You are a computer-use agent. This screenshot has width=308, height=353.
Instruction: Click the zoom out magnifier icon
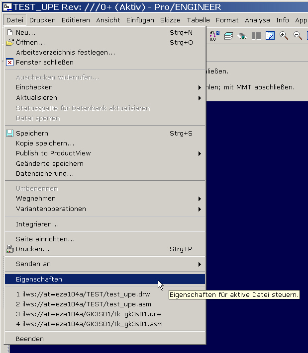[x=298, y=36]
